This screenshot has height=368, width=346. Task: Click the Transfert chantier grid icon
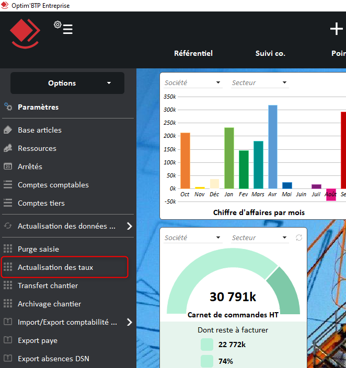click(8, 285)
